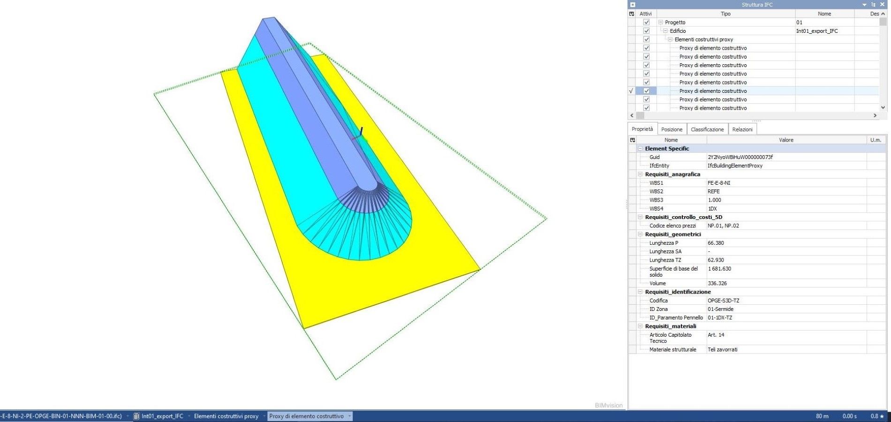Click the Lunghezza P value 66.380
The image size is (891, 422).
[716, 243]
